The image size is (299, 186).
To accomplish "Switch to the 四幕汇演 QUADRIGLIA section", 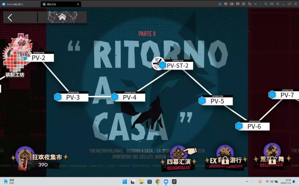I will point(178,159).
